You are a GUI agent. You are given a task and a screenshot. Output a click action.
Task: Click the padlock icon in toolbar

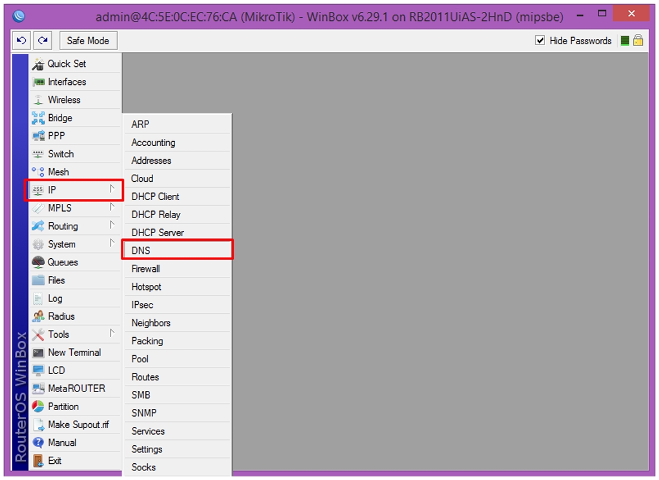point(638,40)
